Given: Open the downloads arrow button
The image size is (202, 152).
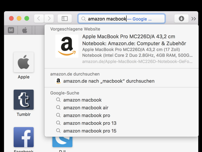Looking at the screenshot, I should click(181, 19).
